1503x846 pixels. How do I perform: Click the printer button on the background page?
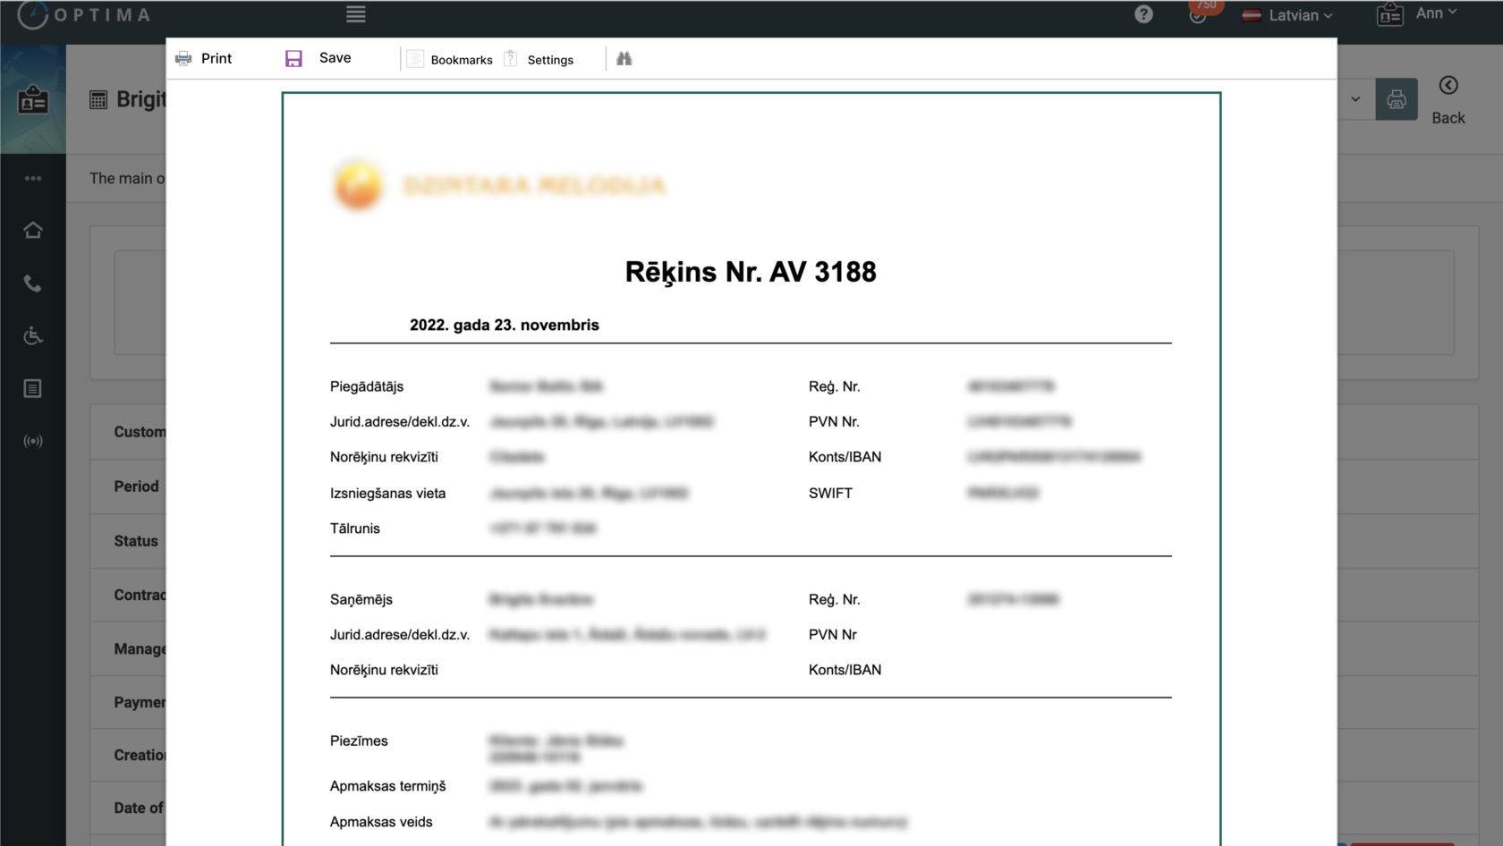coord(1397,99)
